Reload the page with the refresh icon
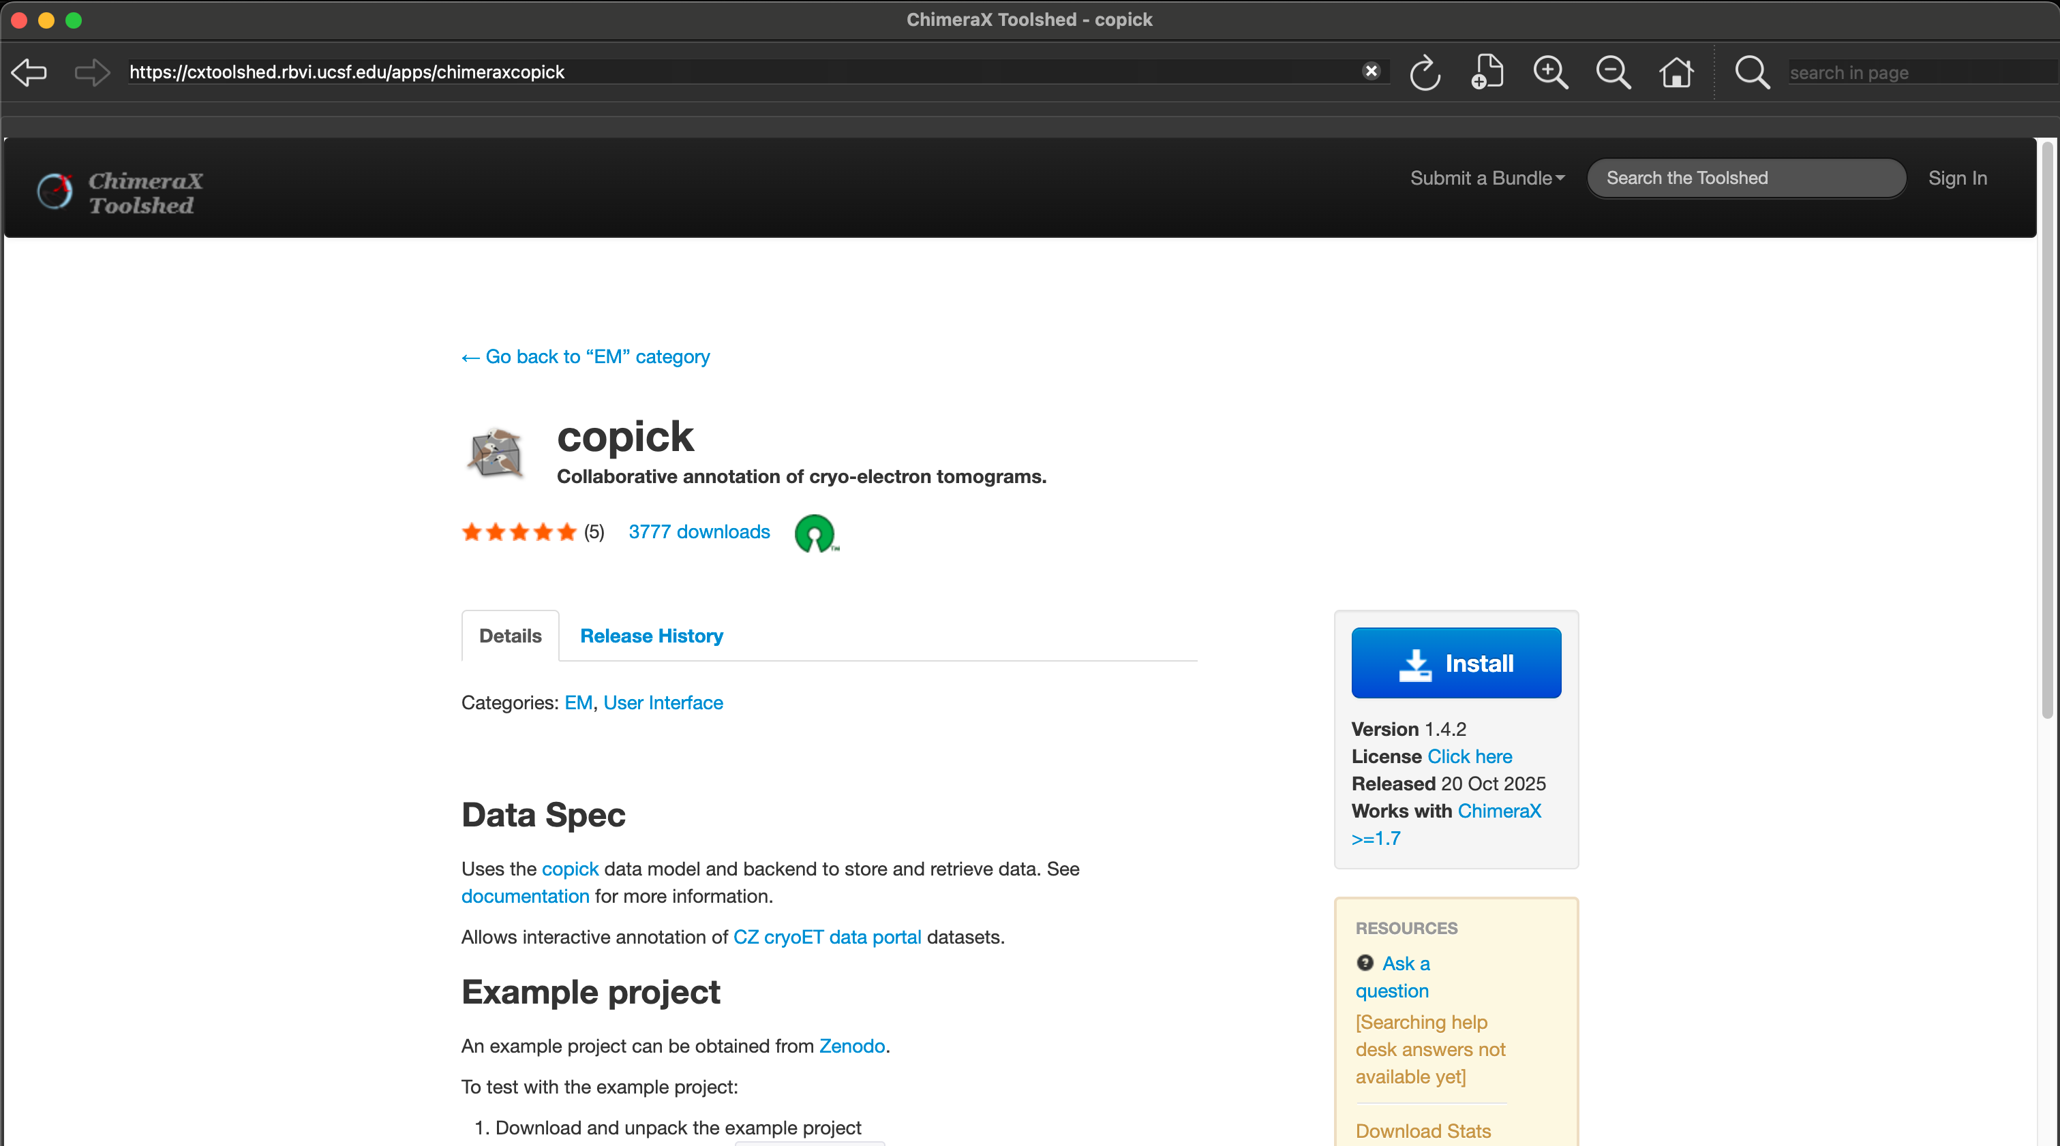 (x=1424, y=73)
